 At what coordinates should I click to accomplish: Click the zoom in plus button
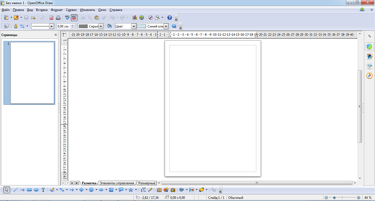(359, 197)
